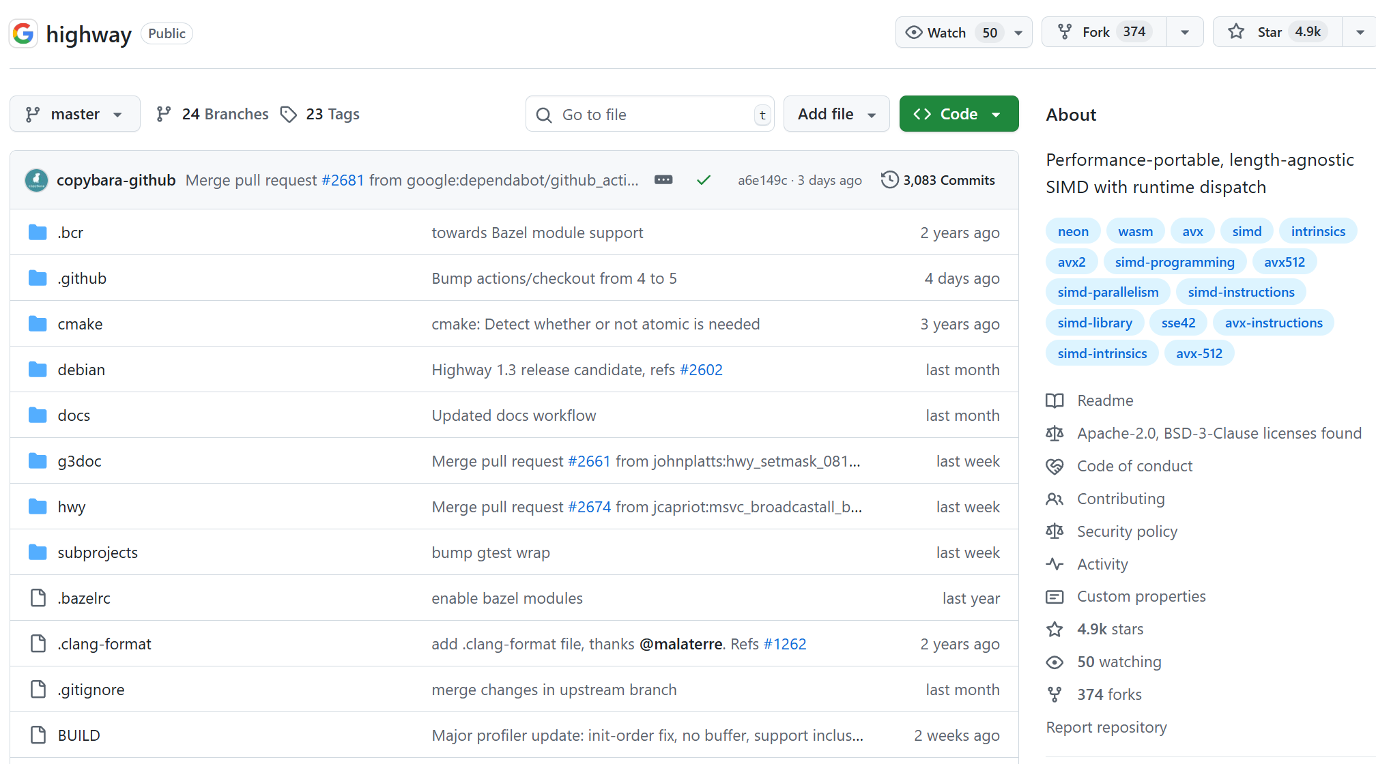Click the Activity pulse icon
This screenshot has height=764, width=1376.
coord(1055,564)
